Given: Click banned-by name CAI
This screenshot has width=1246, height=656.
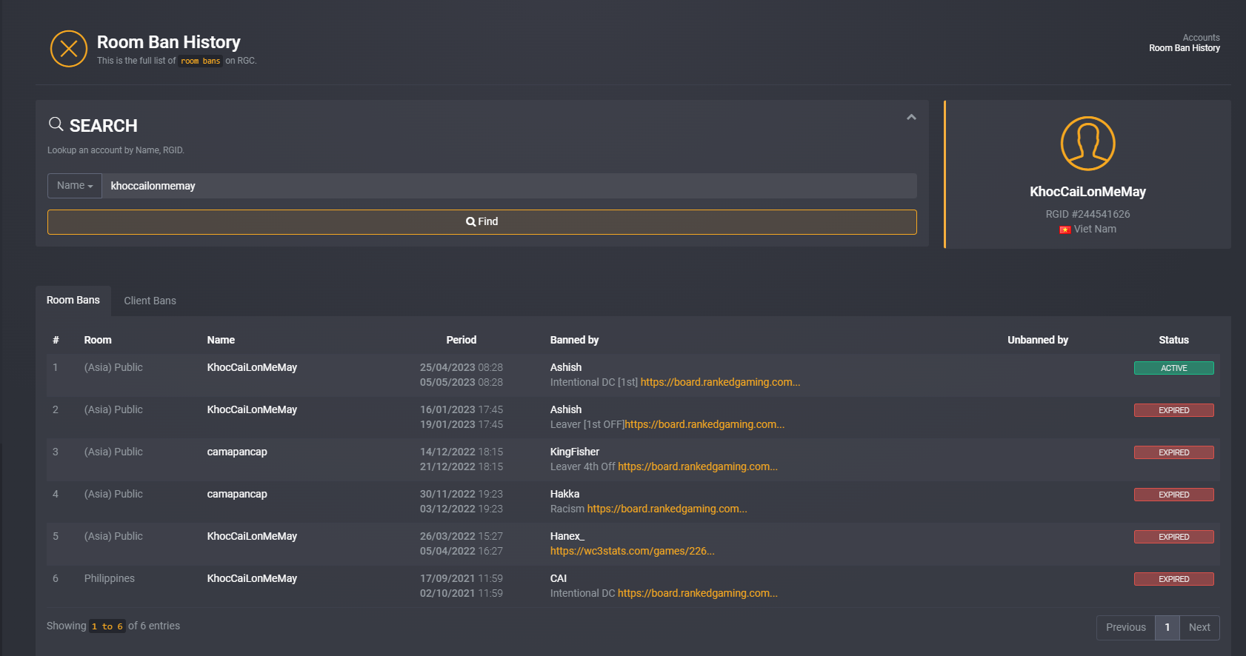Looking at the screenshot, I should [559, 578].
